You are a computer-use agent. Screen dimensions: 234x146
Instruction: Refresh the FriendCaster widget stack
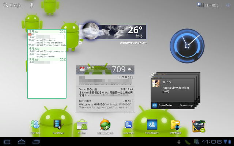point(152,74)
